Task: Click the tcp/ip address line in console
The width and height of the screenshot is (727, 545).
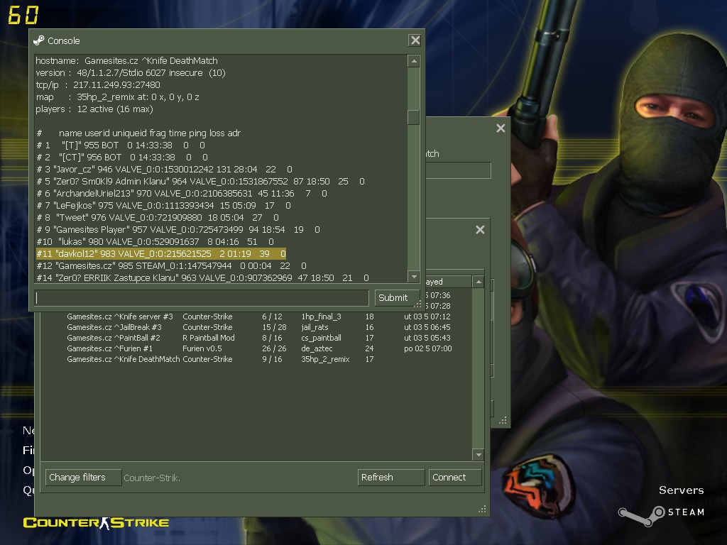Action: coord(98,85)
